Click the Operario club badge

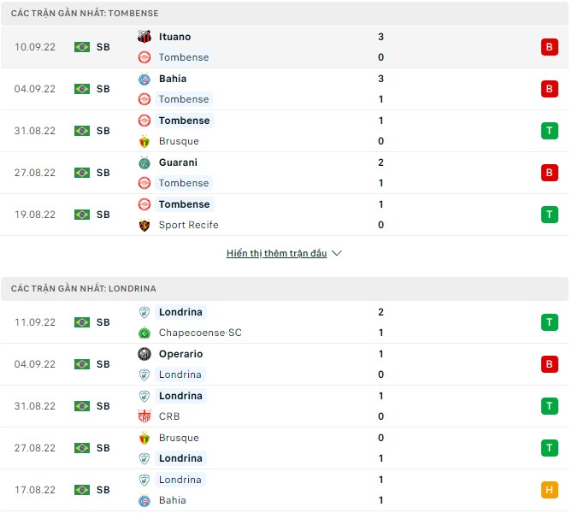coord(144,354)
